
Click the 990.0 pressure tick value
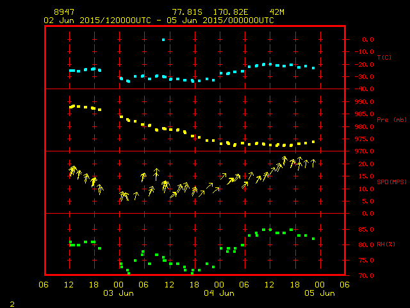365,101
